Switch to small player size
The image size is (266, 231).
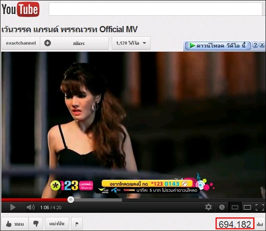click(x=235, y=207)
